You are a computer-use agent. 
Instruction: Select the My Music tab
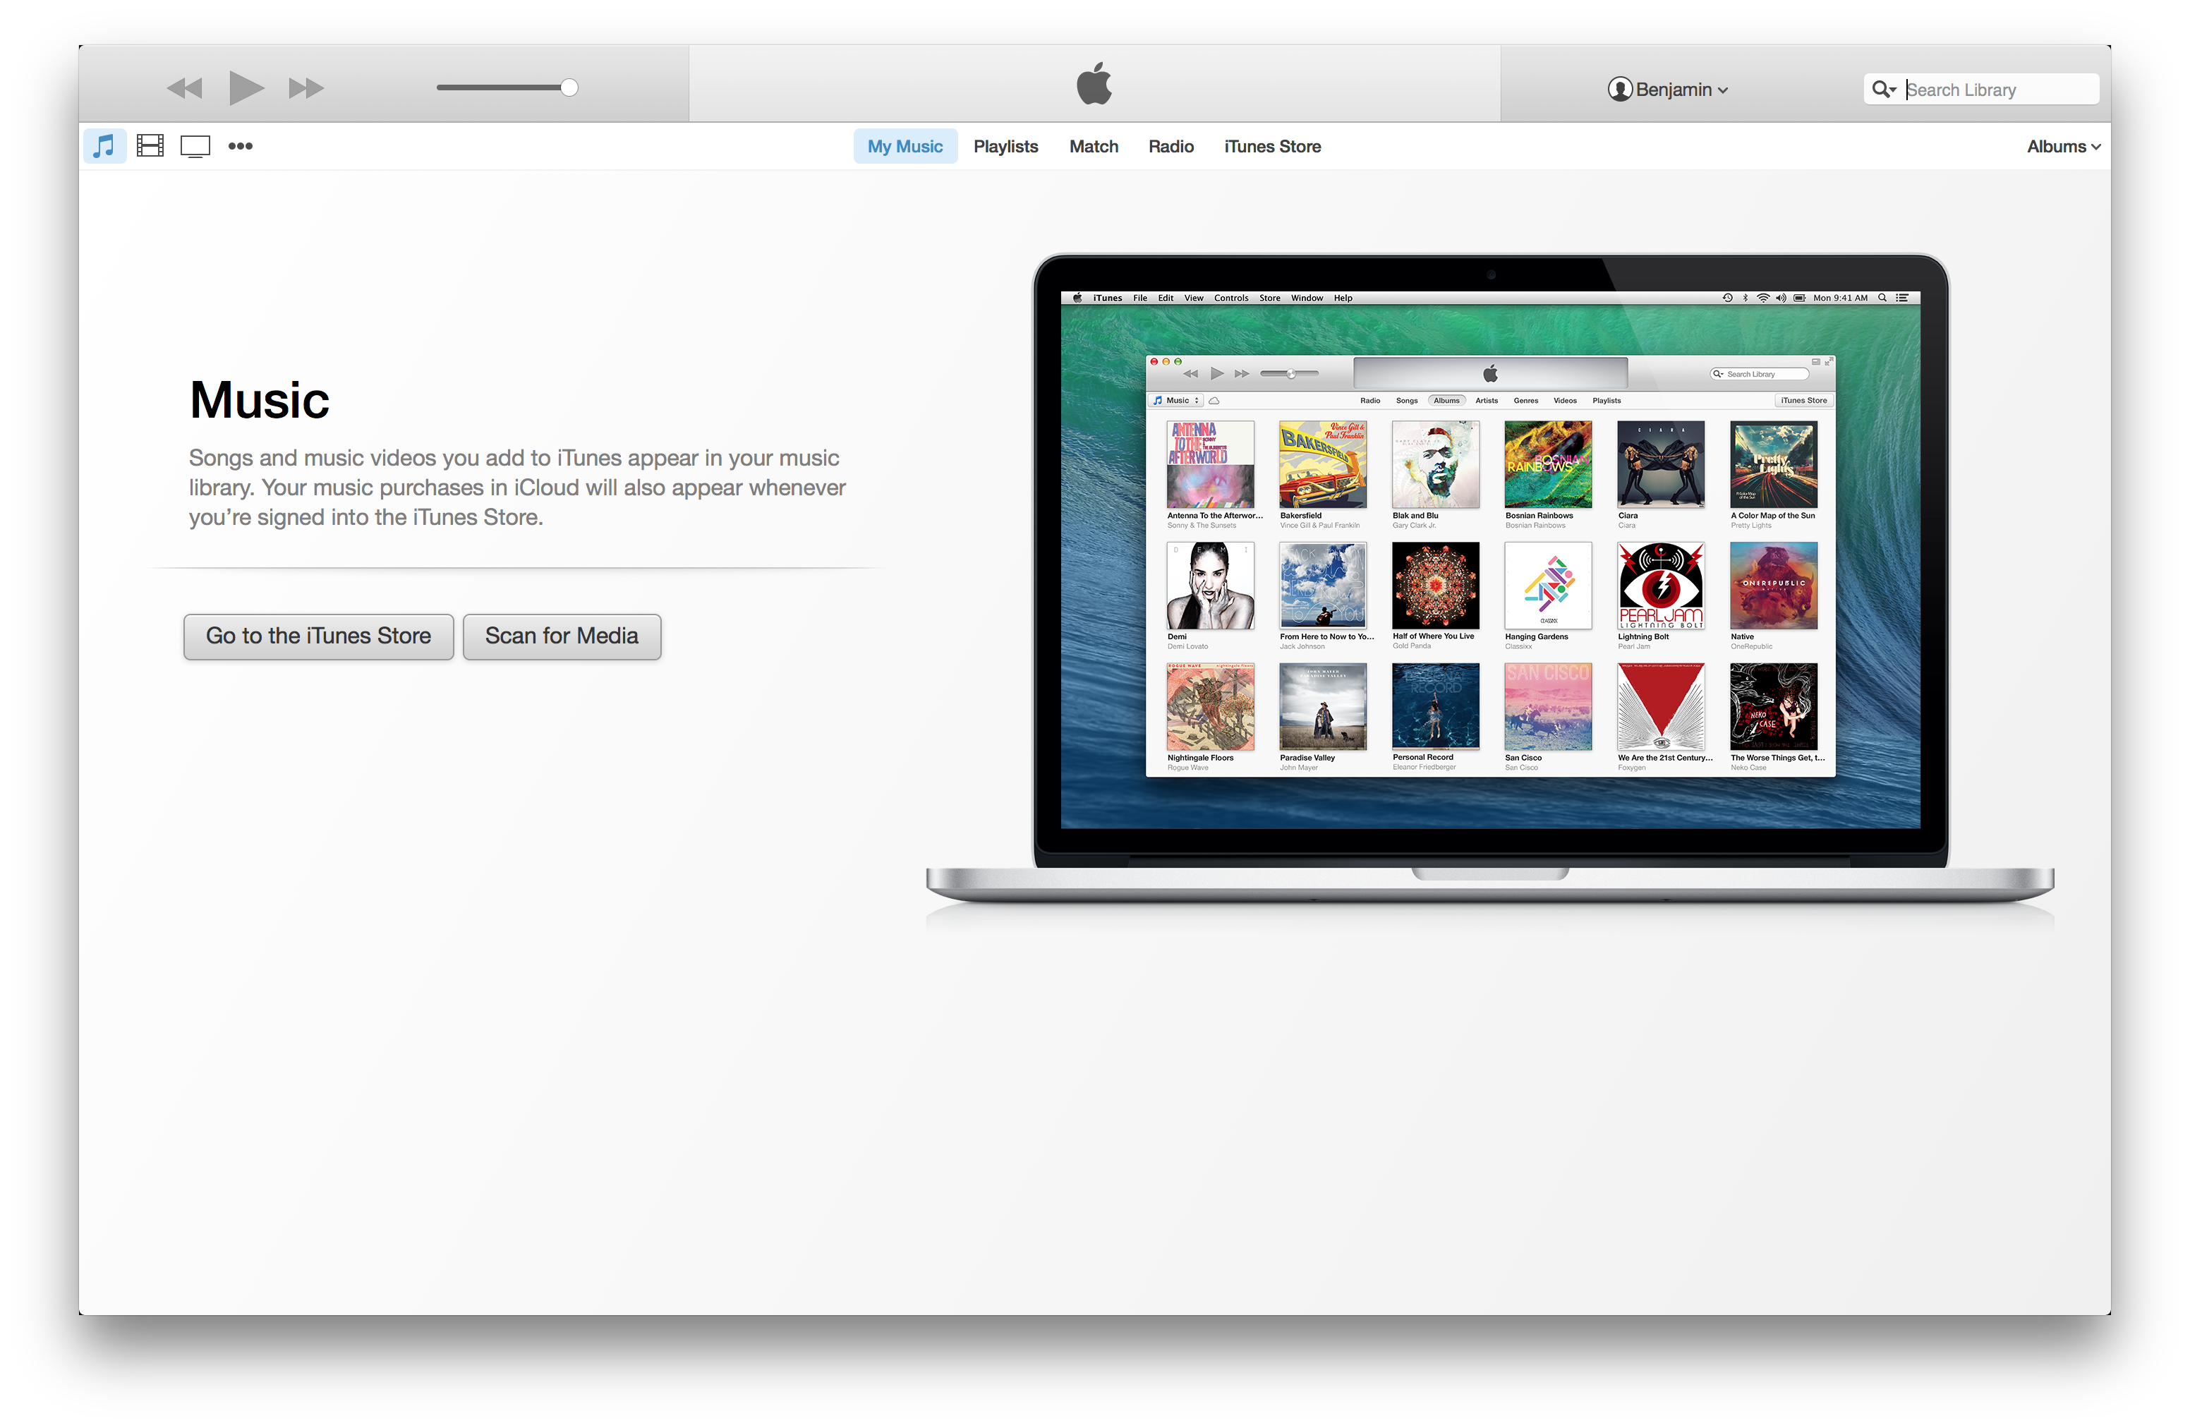(x=905, y=146)
